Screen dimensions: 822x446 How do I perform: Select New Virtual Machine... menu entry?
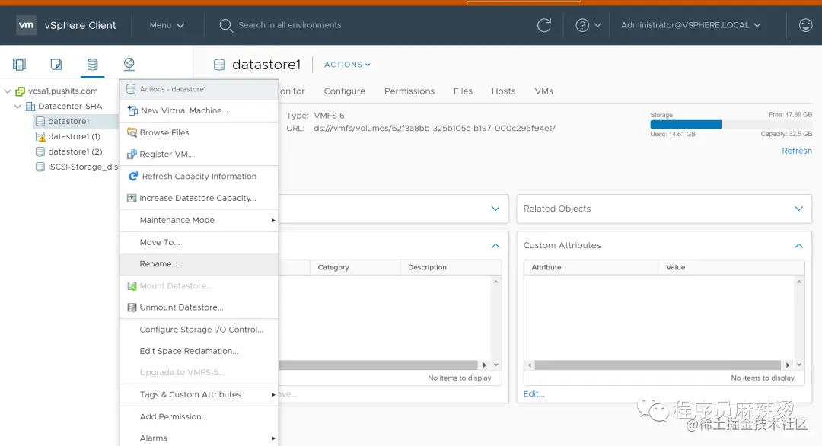click(x=199, y=110)
